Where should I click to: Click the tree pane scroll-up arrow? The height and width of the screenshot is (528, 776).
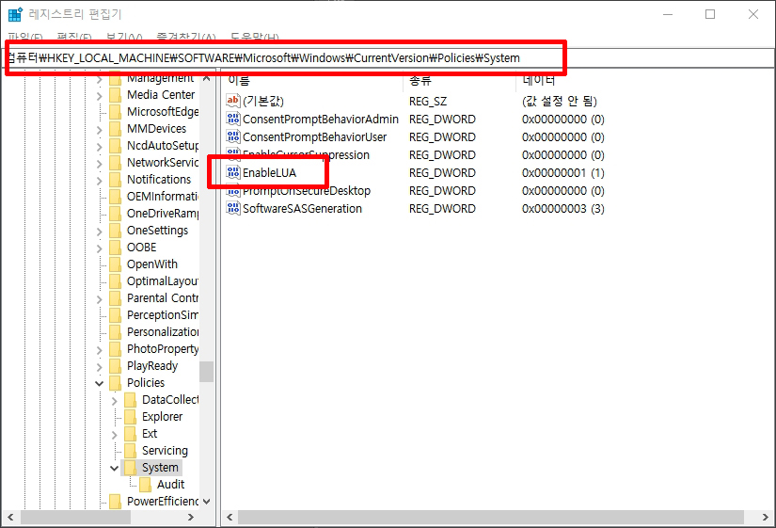point(206,78)
